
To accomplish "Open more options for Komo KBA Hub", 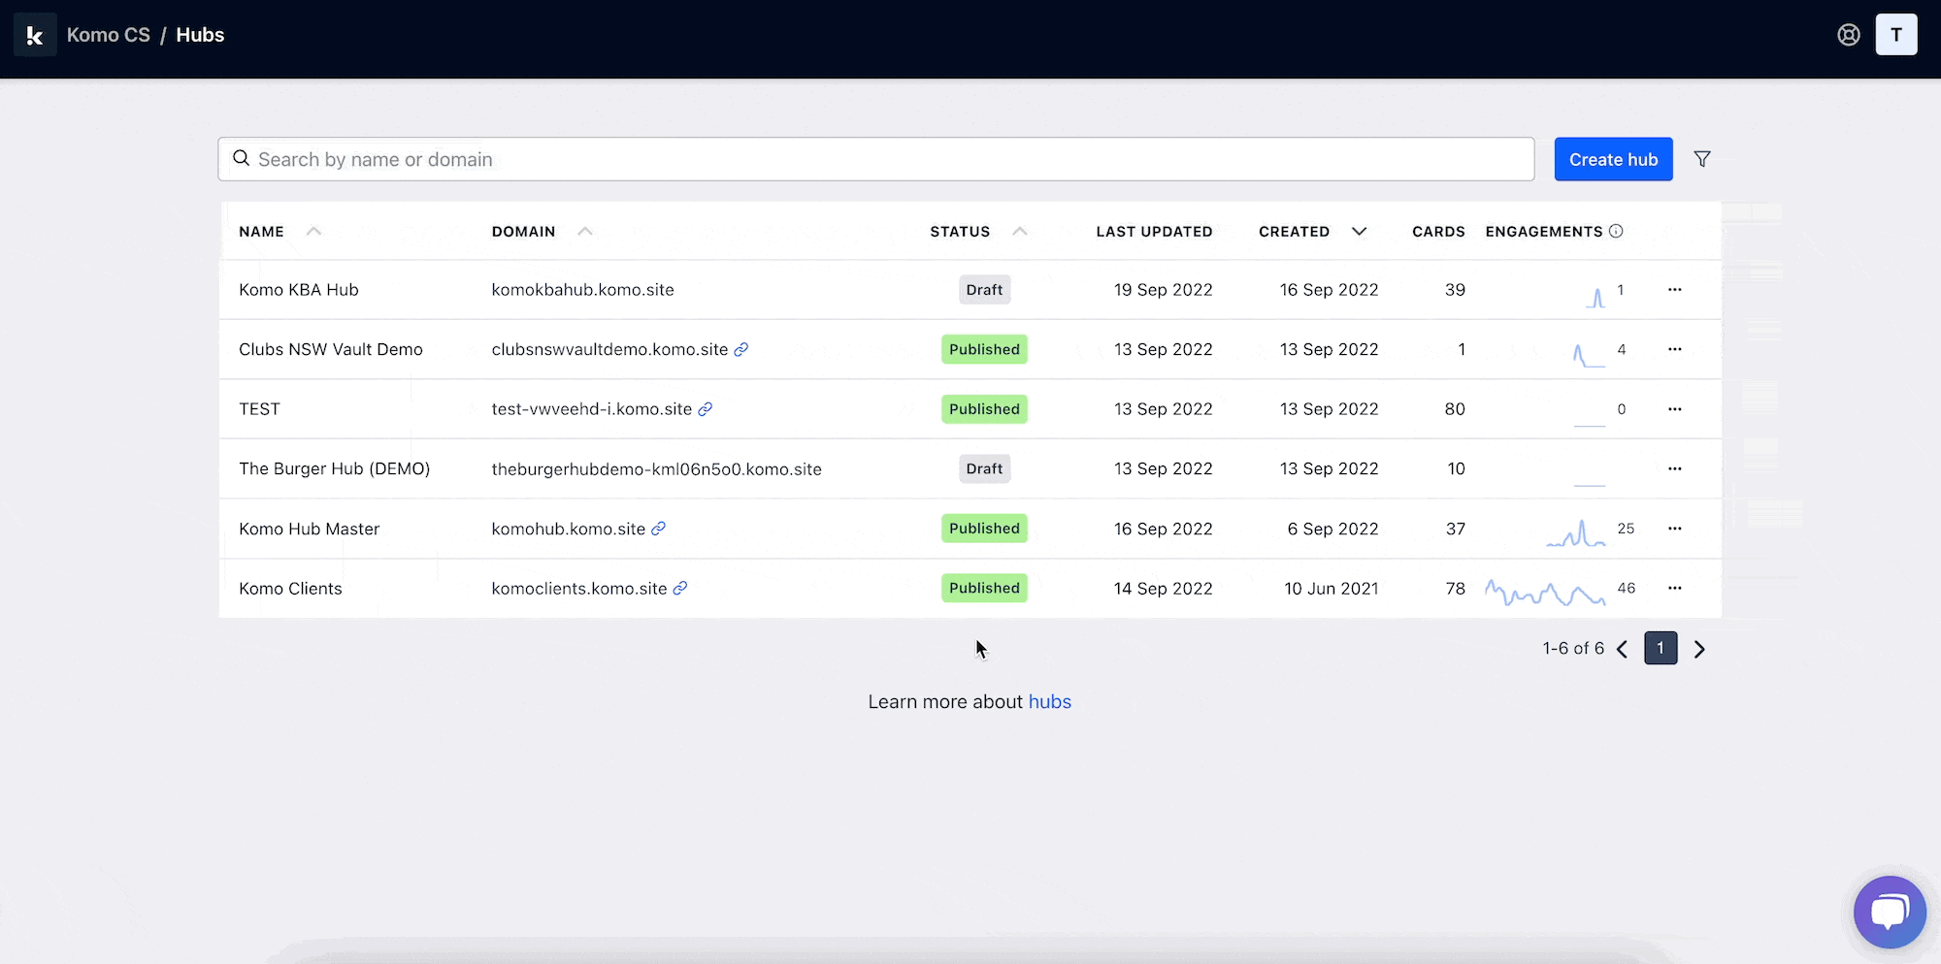I will coord(1675,290).
